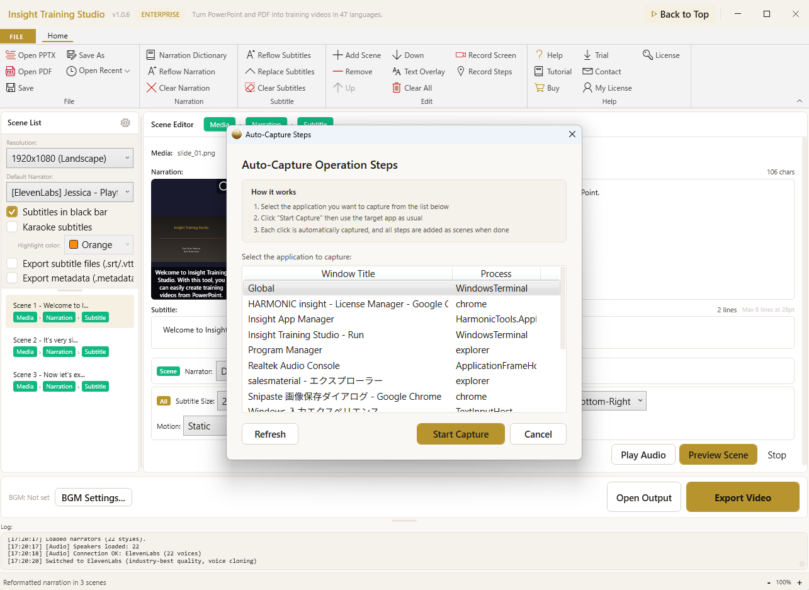Expand Open Recent menu
809x590 pixels.
[x=98, y=71]
